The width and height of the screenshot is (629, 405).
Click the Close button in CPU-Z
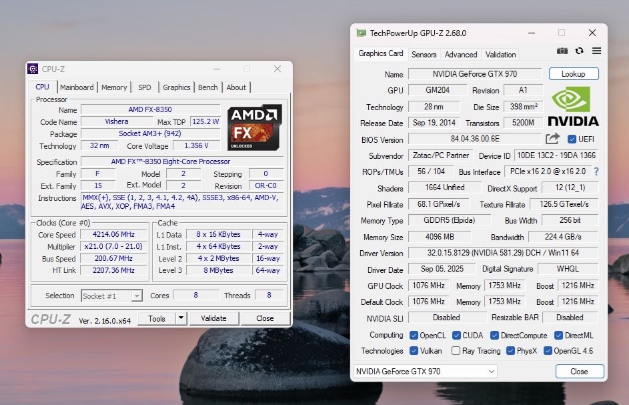coord(265,318)
